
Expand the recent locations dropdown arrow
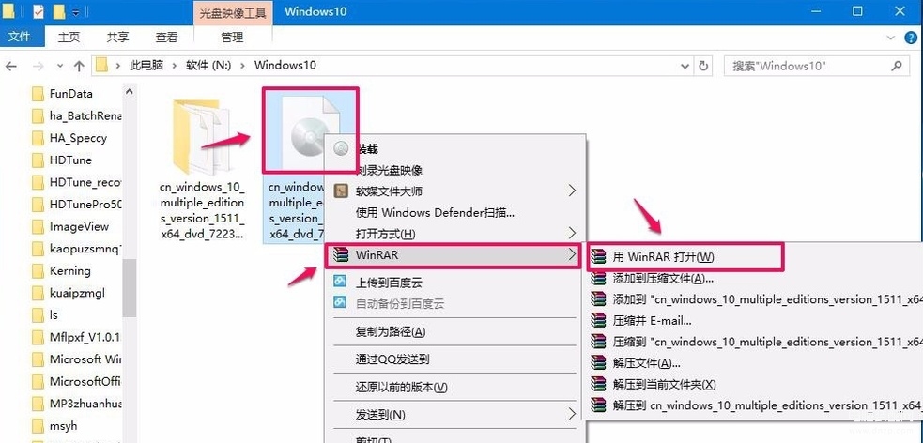(x=60, y=66)
